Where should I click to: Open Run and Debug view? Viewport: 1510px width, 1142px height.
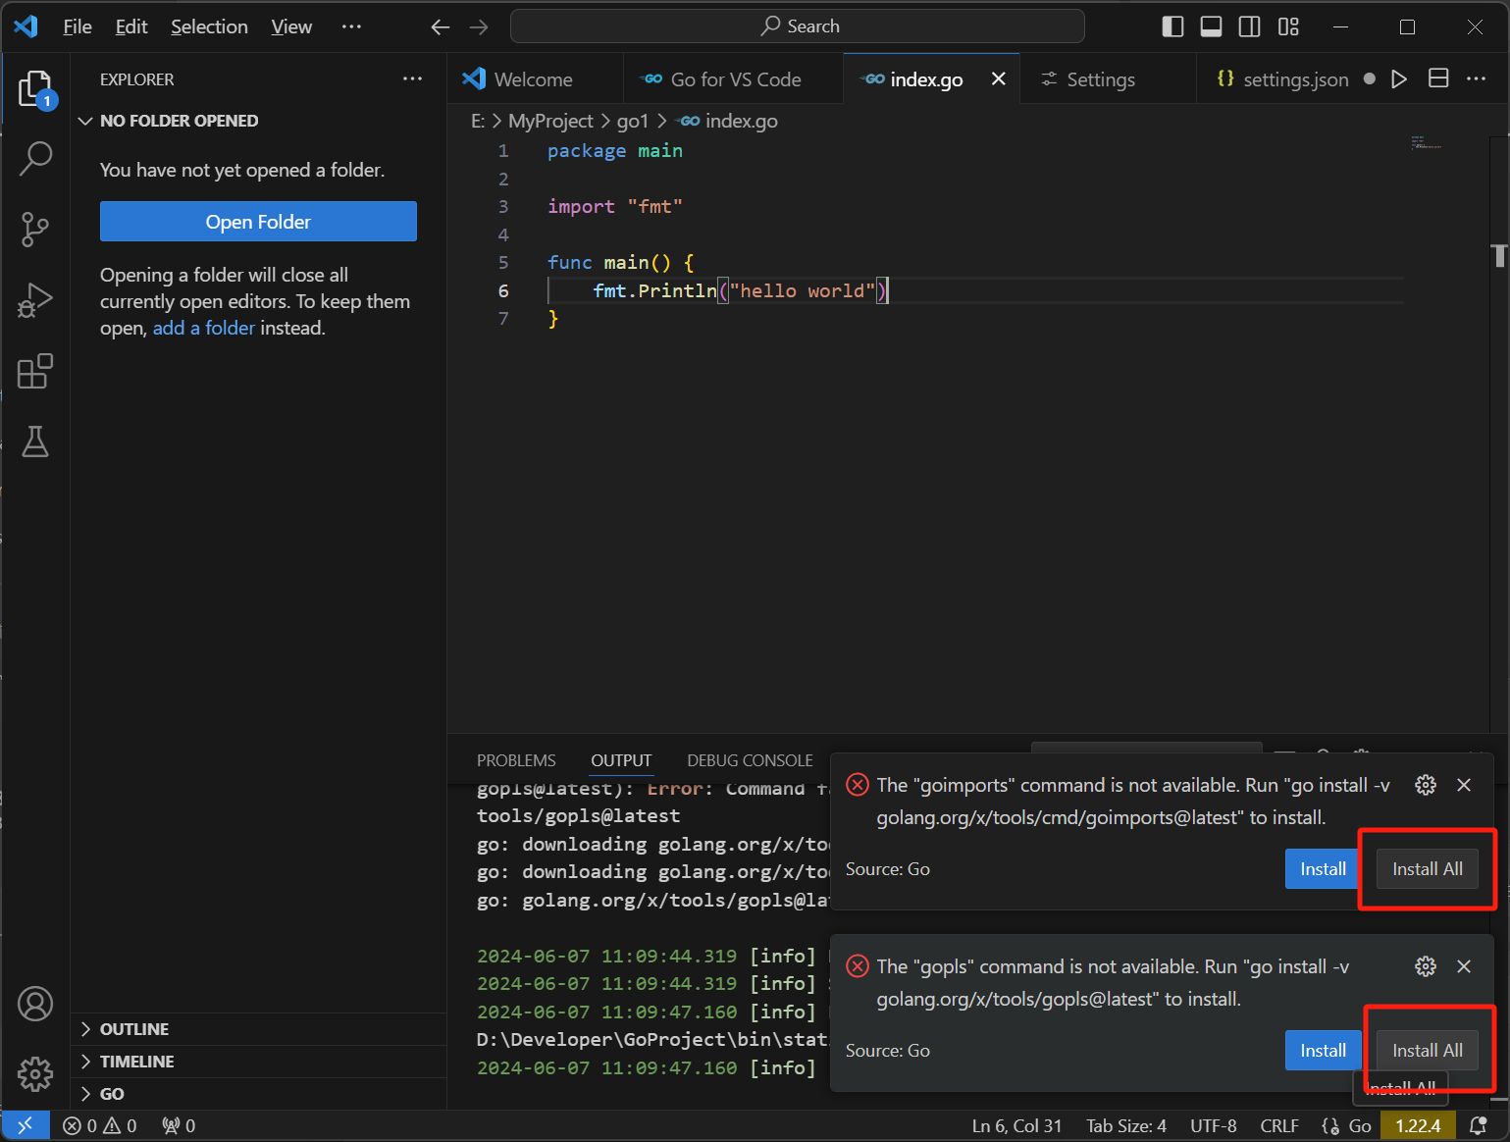pyautogui.click(x=35, y=300)
